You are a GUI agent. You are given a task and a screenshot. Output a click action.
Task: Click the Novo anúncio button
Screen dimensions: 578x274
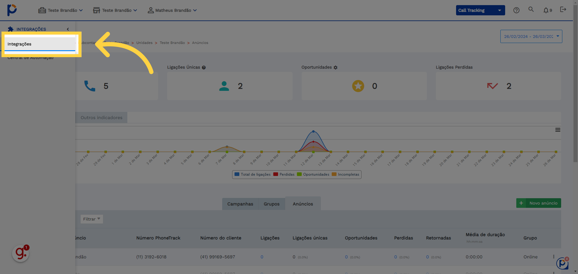[538, 203]
